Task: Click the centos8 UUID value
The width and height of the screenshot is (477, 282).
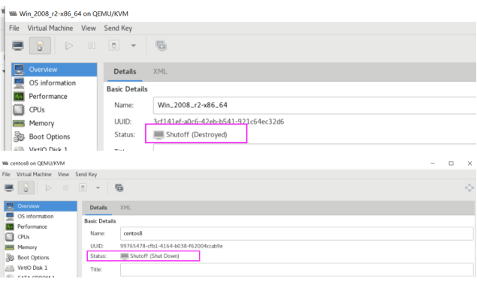Action: [171, 246]
